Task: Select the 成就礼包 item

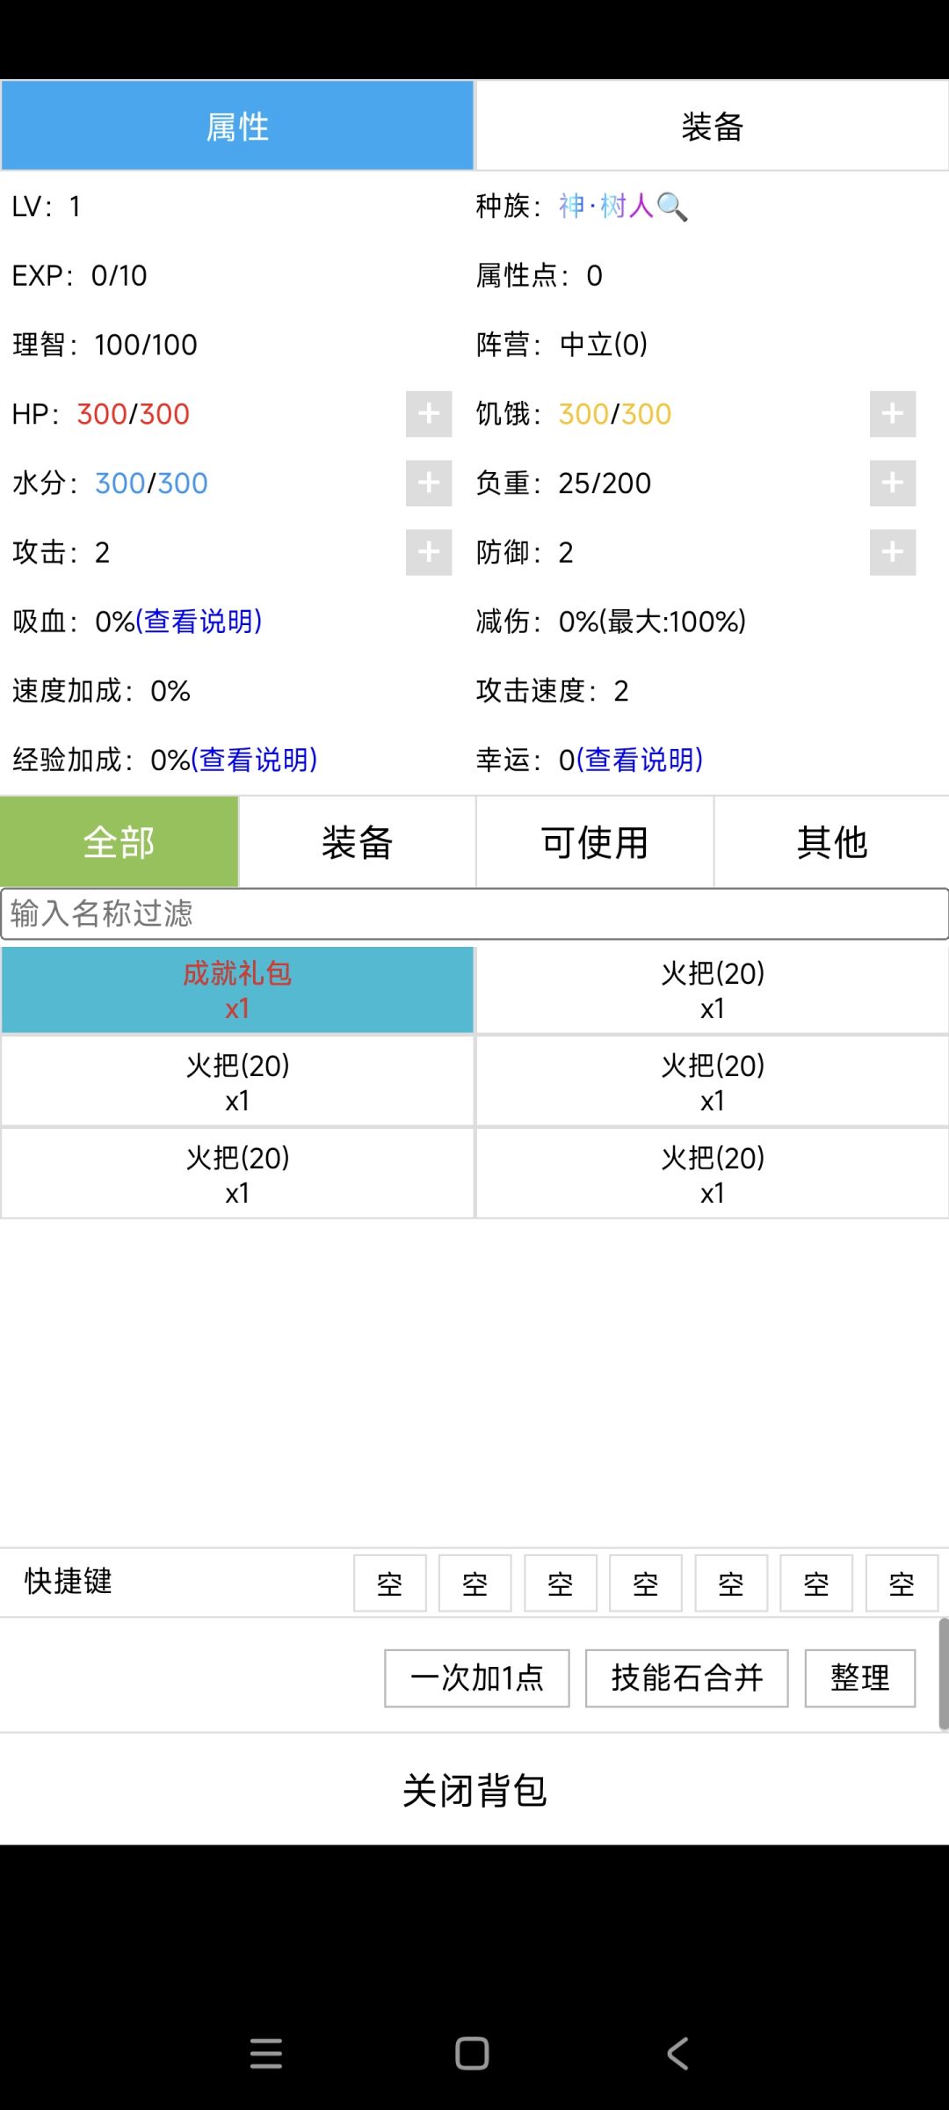Action: [237, 990]
